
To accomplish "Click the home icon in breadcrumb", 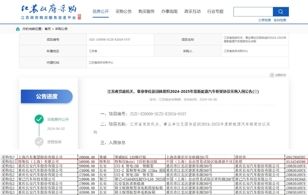I will [x=18, y=29].
